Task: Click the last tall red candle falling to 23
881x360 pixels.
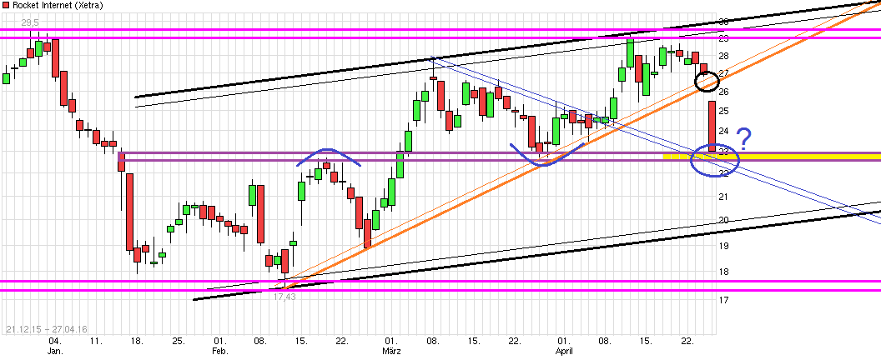Action: pyautogui.click(x=712, y=126)
